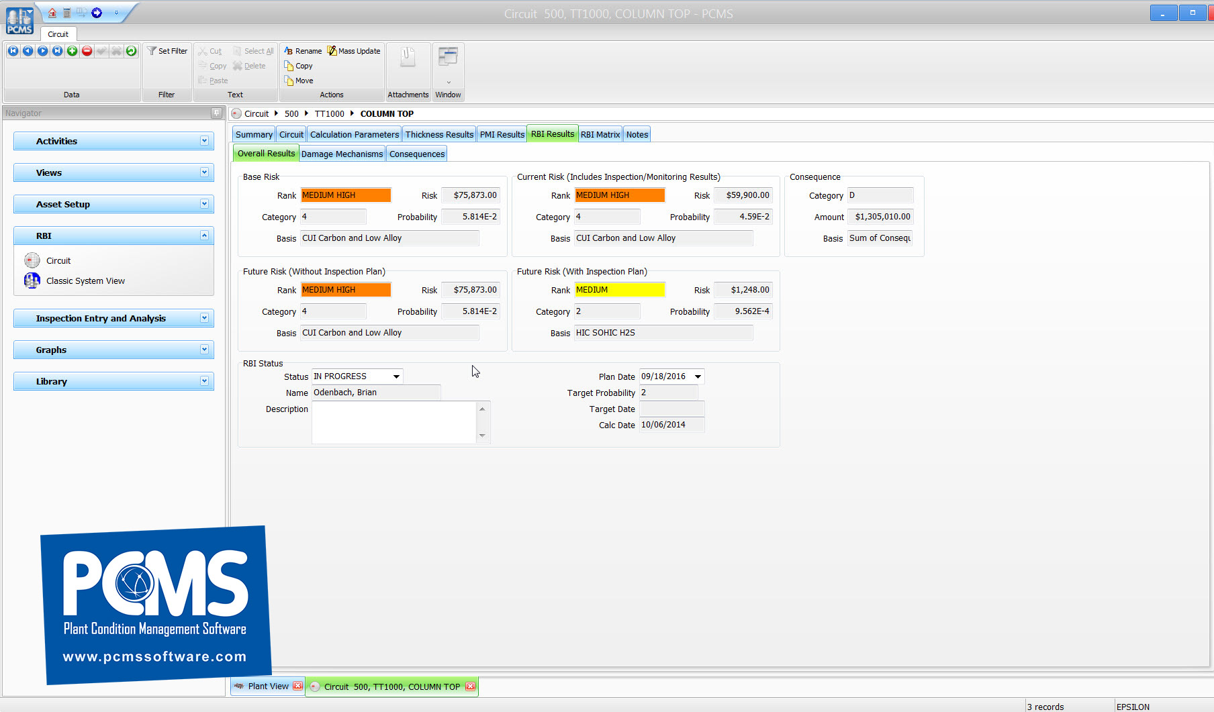1214x712 pixels.
Task: Click the Home icon in the quick access toolbar
Action: [x=51, y=12]
